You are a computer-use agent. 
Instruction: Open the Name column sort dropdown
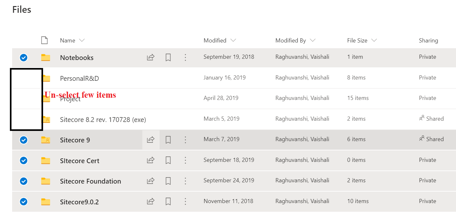pyautogui.click(x=82, y=40)
